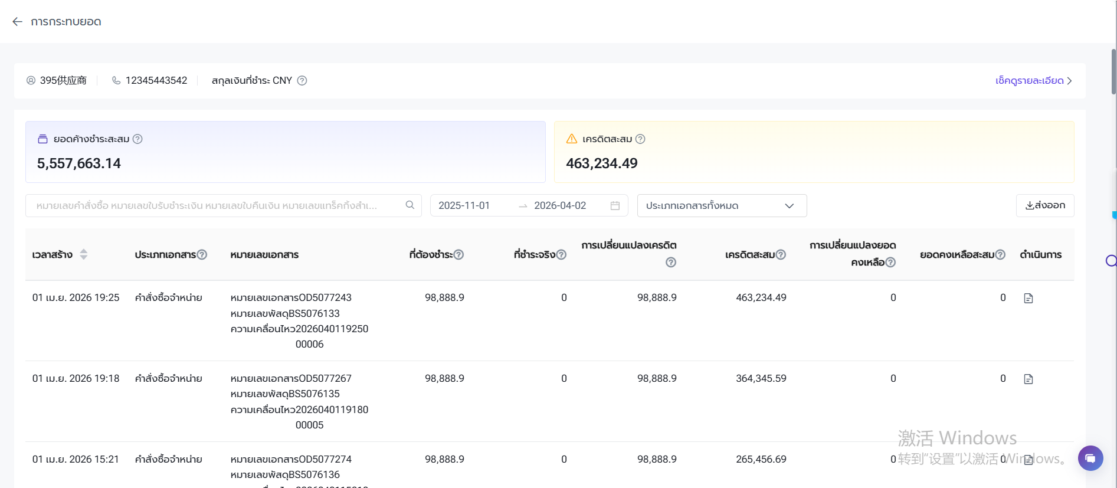Screen dimensions: 1117x488
Task: Click the search magnifier icon in document search box
Action: (410, 205)
